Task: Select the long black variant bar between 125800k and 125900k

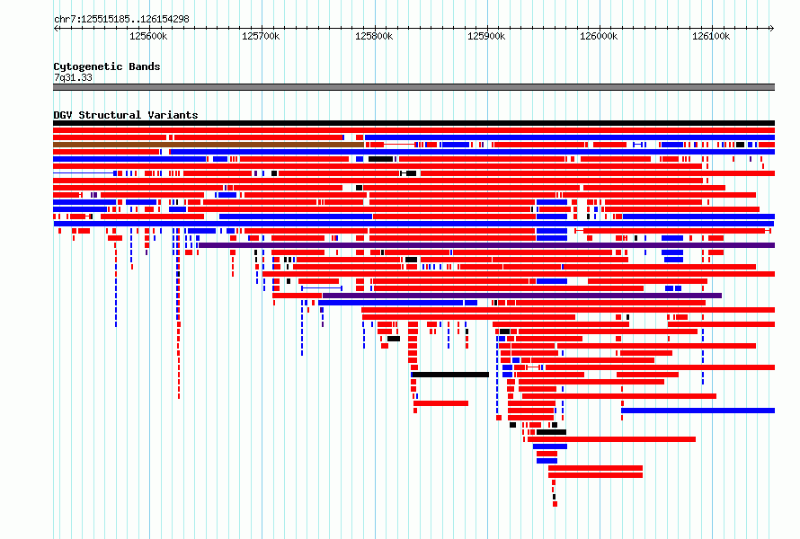Action: [x=450, y=375]
